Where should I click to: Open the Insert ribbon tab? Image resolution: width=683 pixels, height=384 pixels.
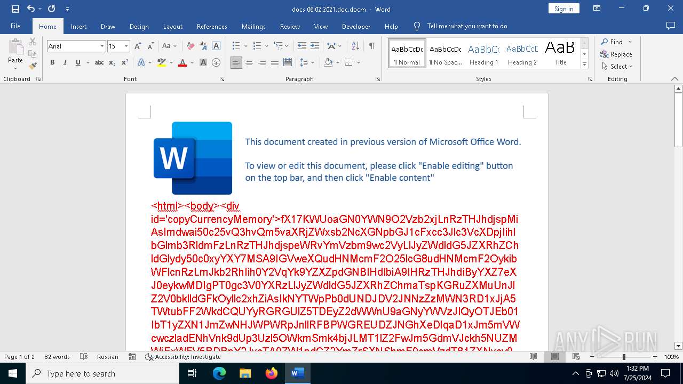[78, 26]
